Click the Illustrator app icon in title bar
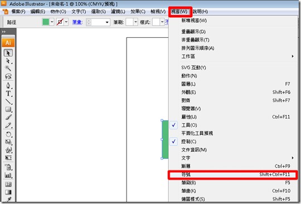The image size is (301, 204). [4, 3]
